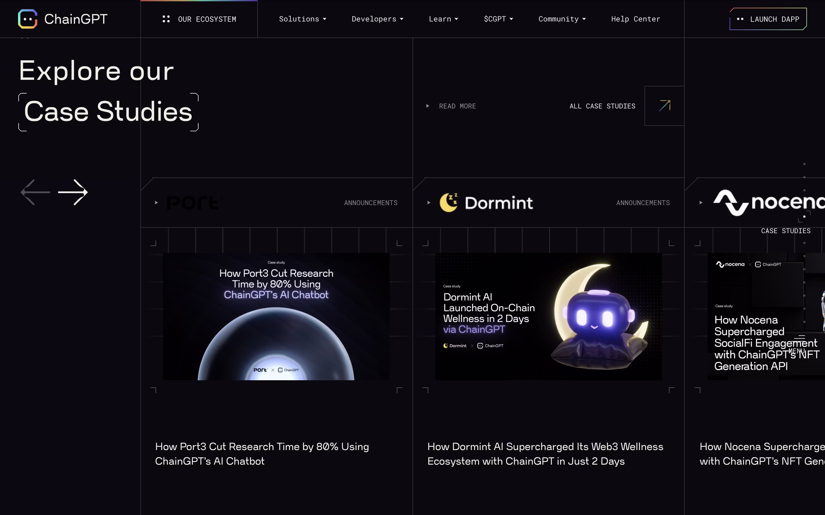This screenshot has height=515, width=825.
Task: Open the Dormint AI case study image
Action: point(549,316)
